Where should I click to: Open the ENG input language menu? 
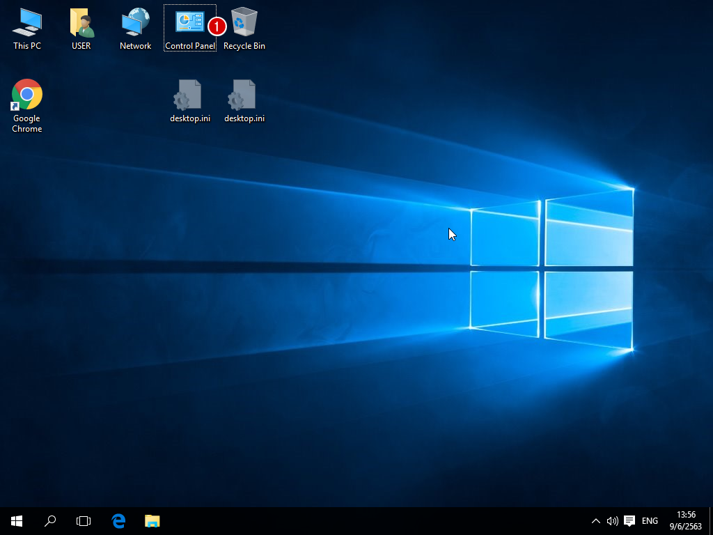click(650, 520)
